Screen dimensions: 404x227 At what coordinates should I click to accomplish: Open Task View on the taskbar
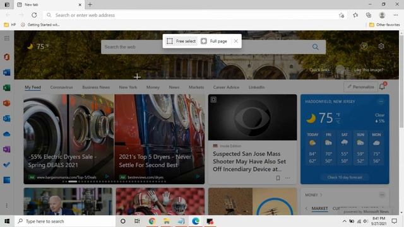pos(137,221)
